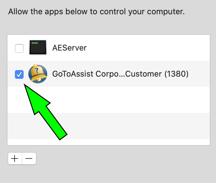Select the AEServer row's blank right area

[x=148, y=48]
